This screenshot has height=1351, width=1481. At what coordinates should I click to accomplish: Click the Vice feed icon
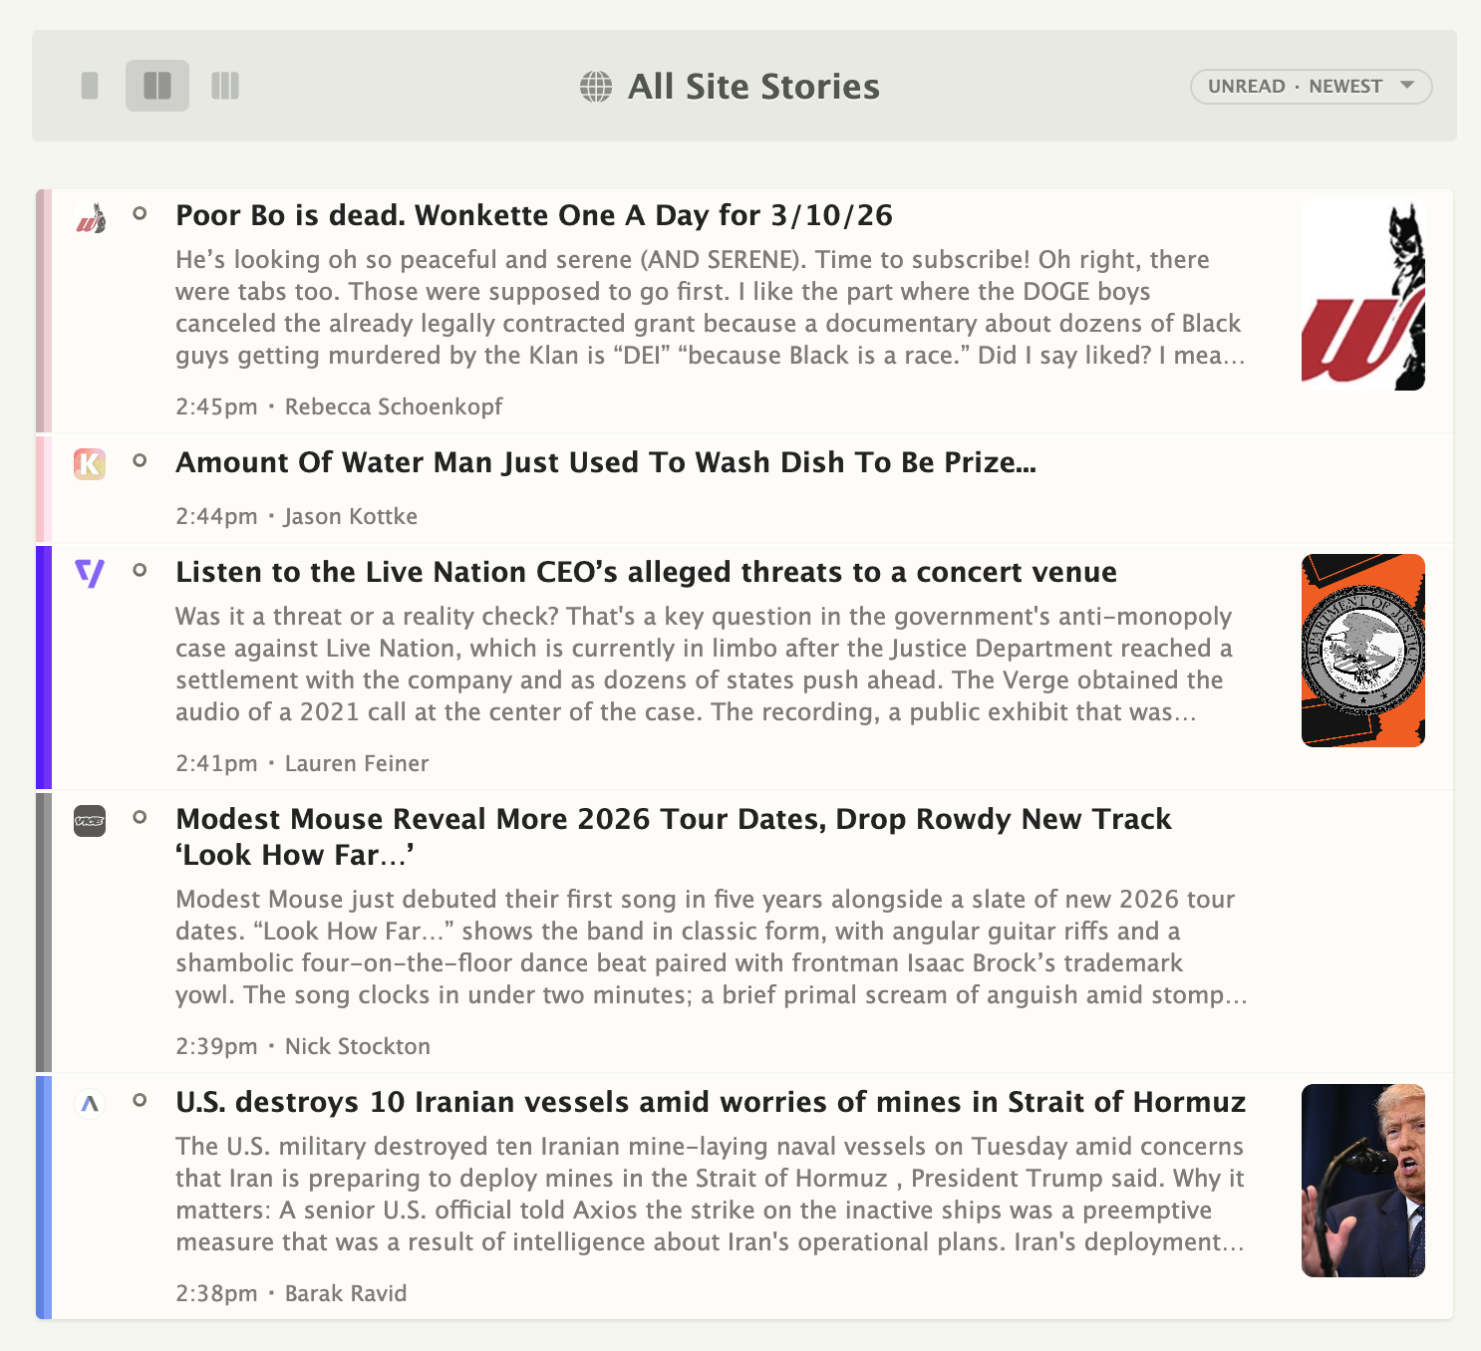90,822
